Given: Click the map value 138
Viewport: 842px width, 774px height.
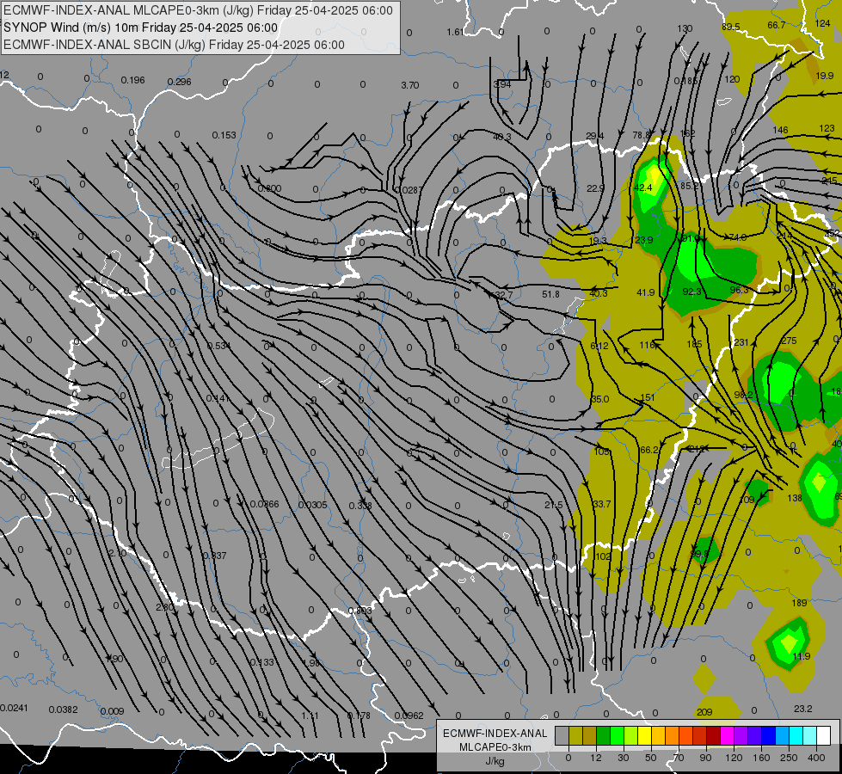Looking at the screenshot, I should click(x=794, y=499).
